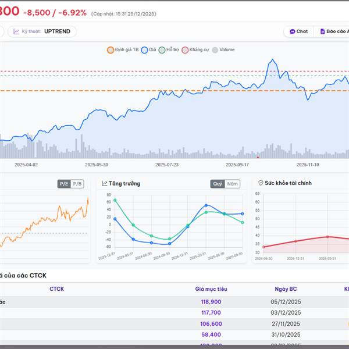Switch valuation chart to P/B
Image resolution: width=349 pixels, height=349 pixels.
pos(77,184)
